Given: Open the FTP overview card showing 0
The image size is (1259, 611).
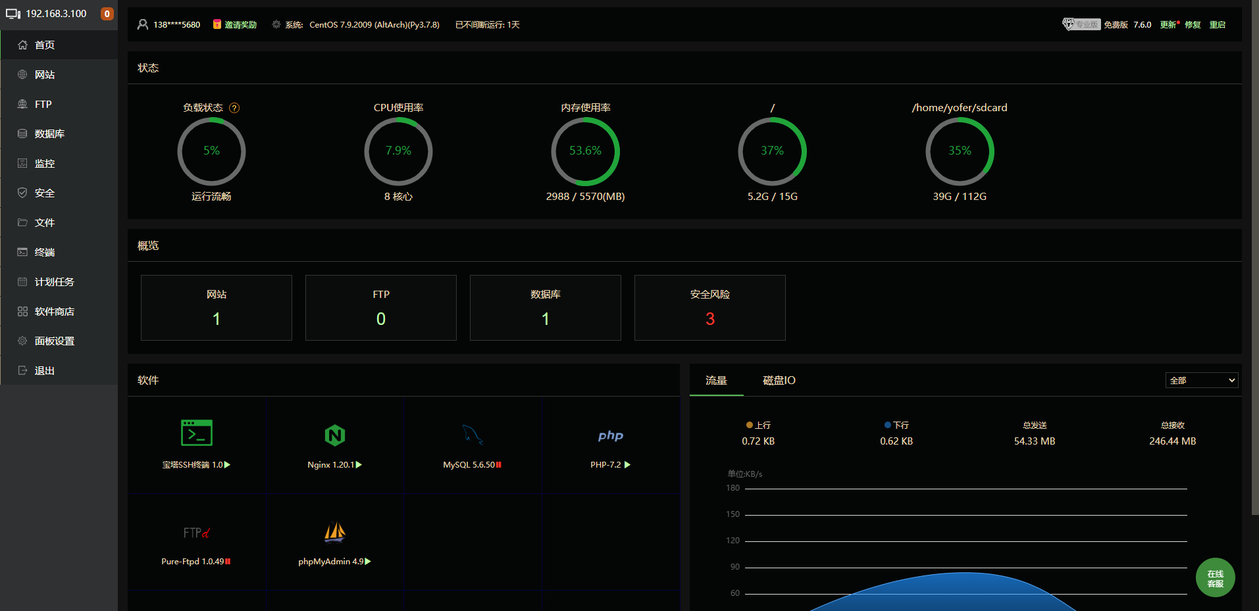Looking at the screenshot, I should [381, 308].
